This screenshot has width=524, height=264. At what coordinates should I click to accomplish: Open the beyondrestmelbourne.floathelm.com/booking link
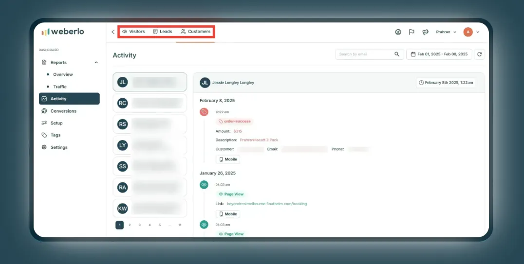click(x=267, y=204)
